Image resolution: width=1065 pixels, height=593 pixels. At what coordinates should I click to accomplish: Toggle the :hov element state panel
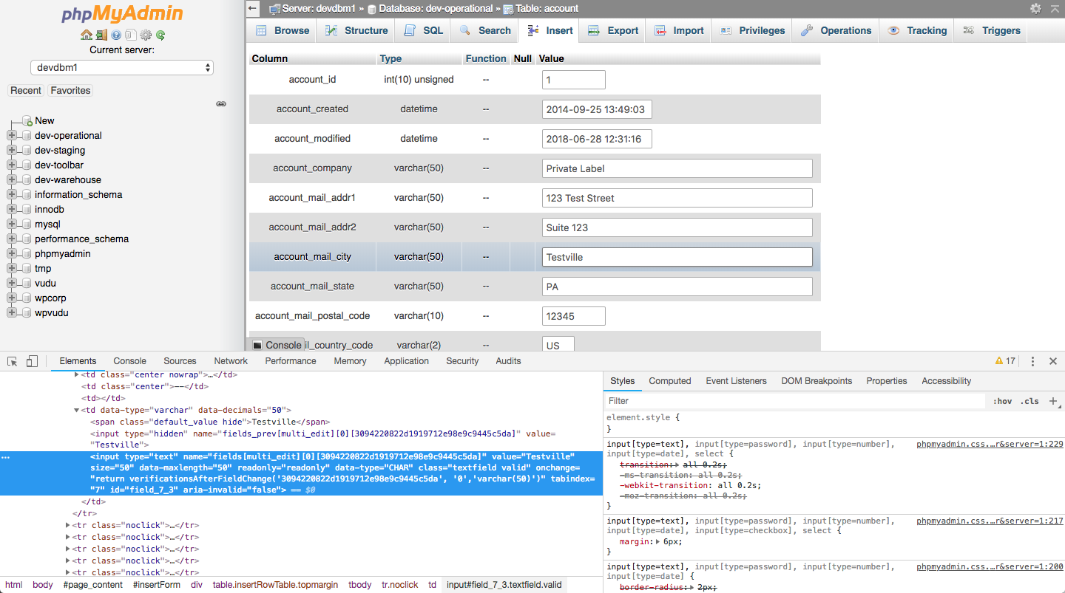tap(1003, 401)
